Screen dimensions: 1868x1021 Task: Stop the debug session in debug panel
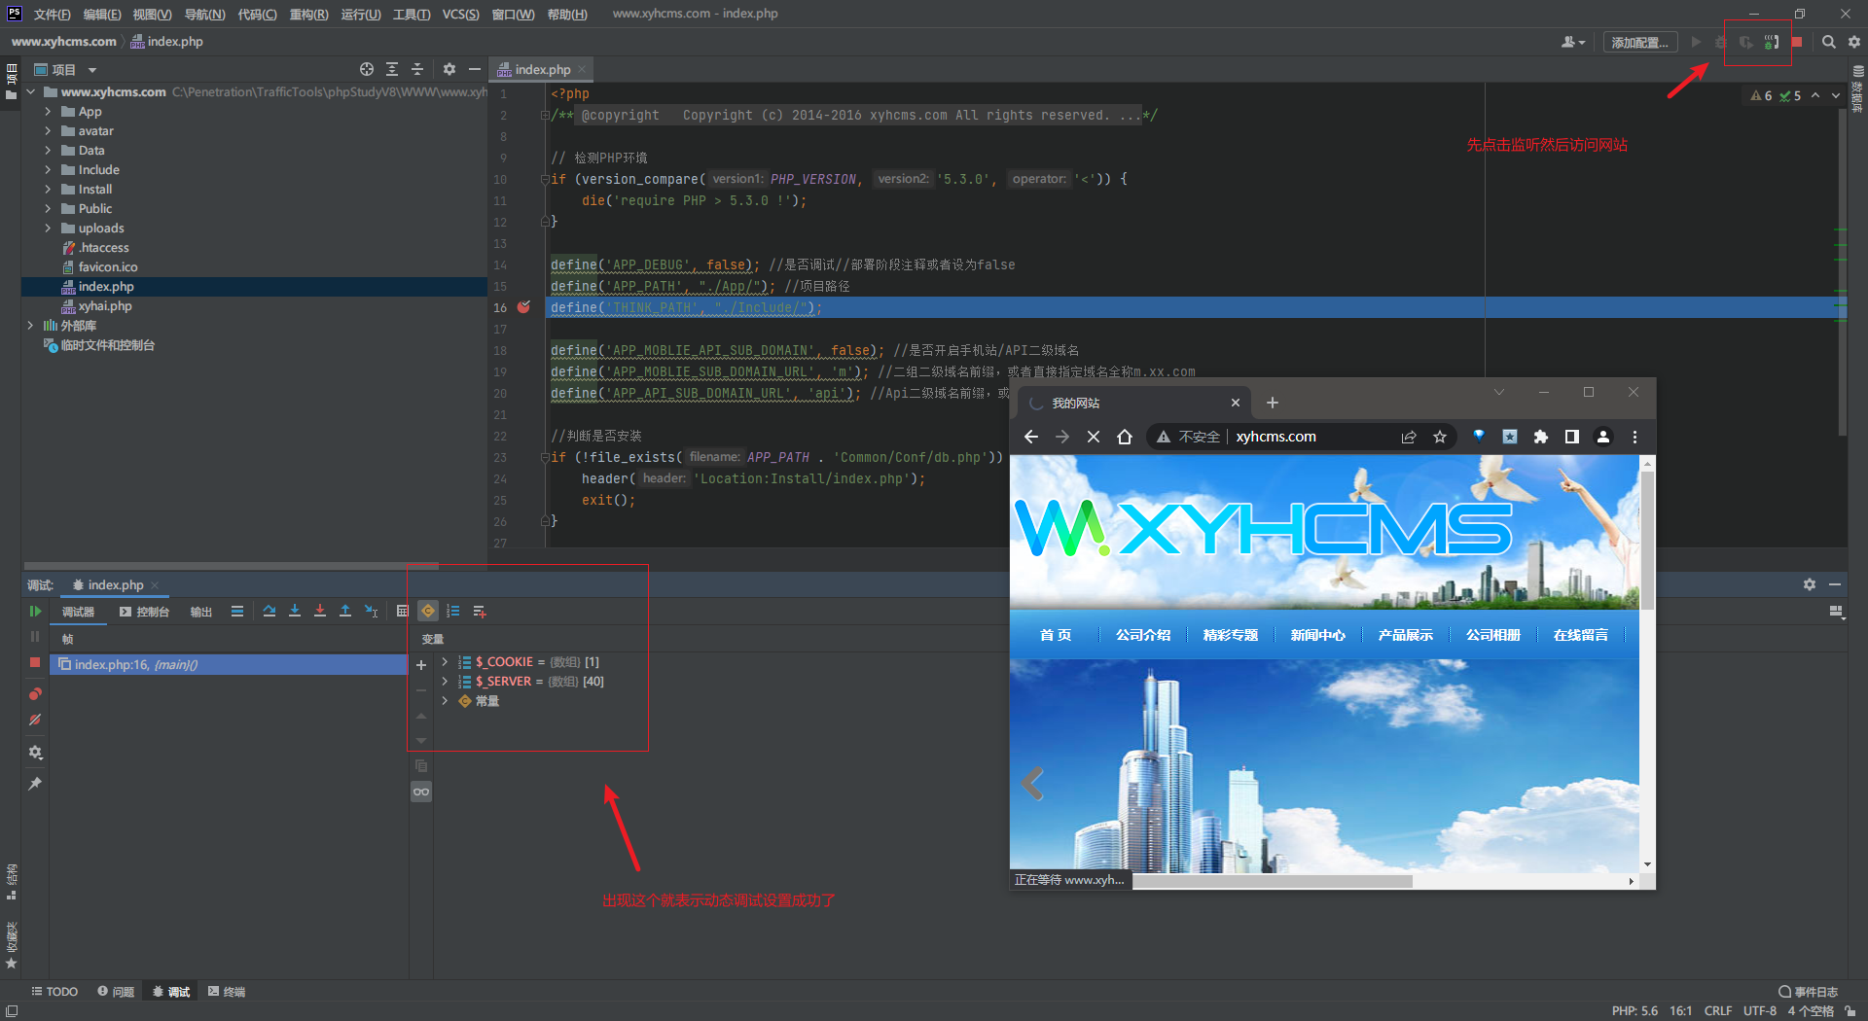(x=35, y=662)
